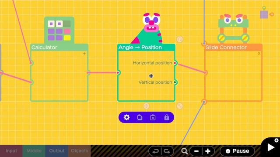The width and height of the screenshot is (280, 157).
Task: Click the Calculator node title bar
Action: [x=59, y=48]
